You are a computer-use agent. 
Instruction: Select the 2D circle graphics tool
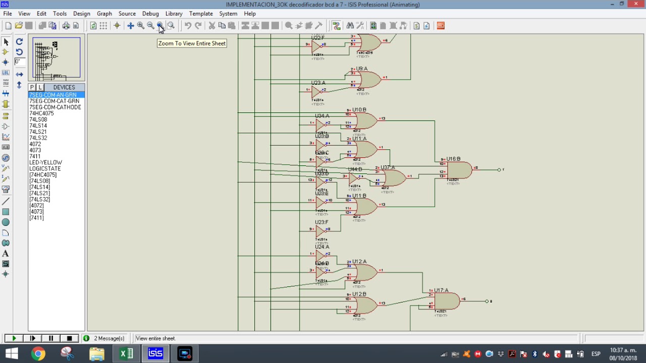[6, 222]
